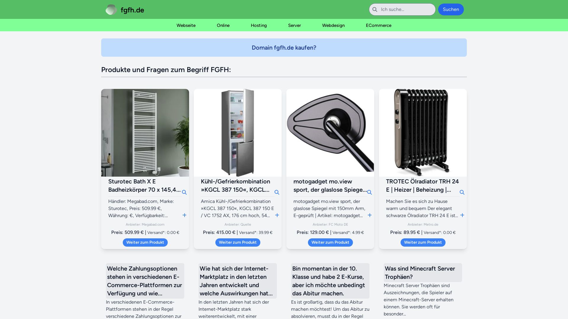Screen dimensions: 568x319
Task: Open the motogadget mirror product image
Action: coord(330,133)
